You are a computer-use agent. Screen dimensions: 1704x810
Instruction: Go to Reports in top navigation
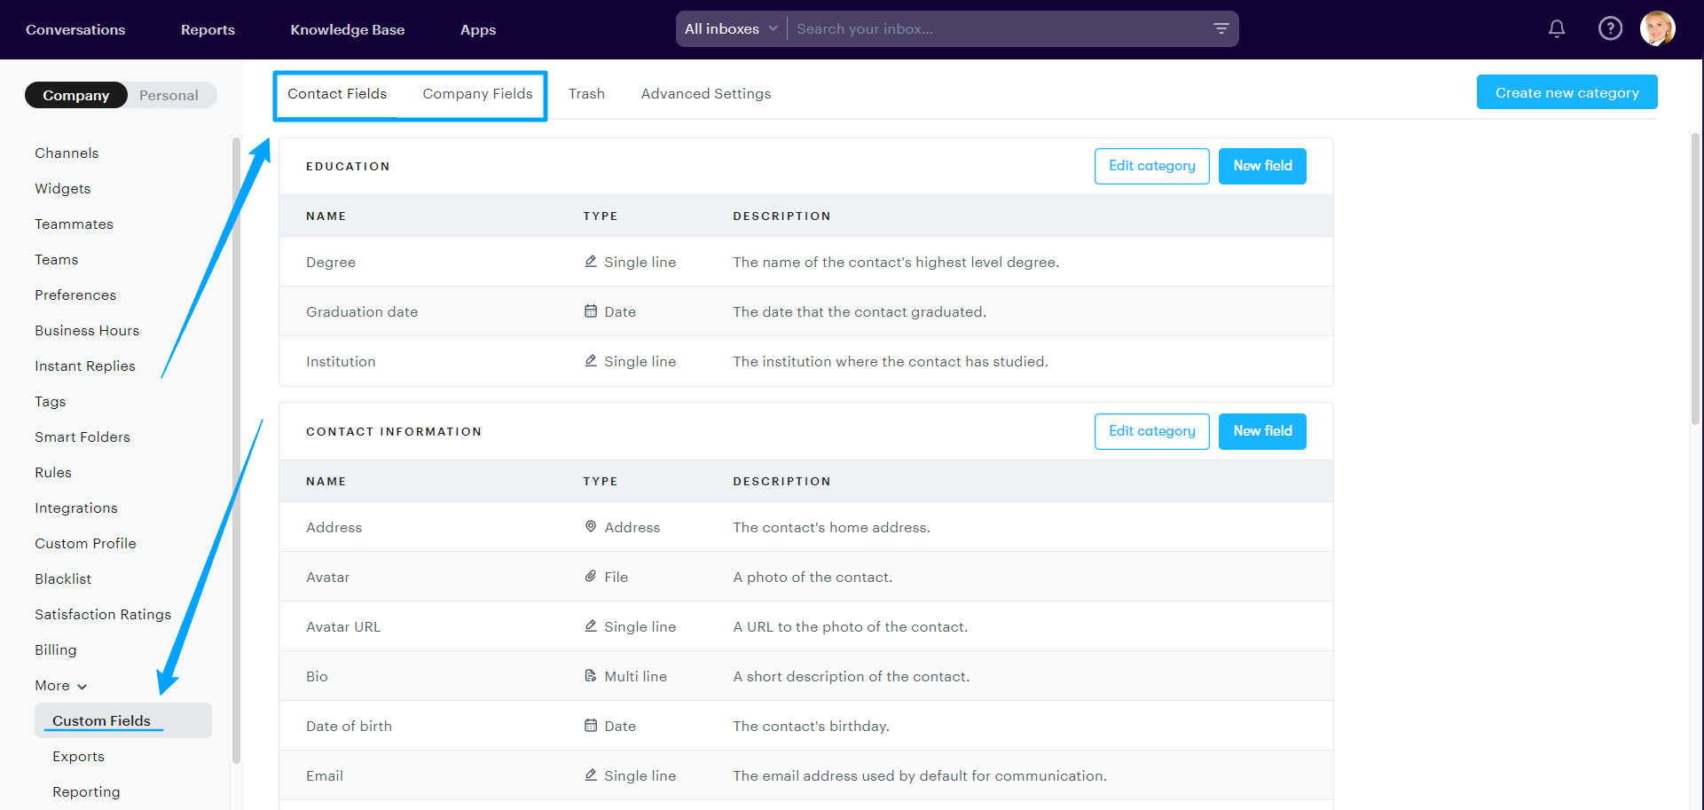coord(208,29)
